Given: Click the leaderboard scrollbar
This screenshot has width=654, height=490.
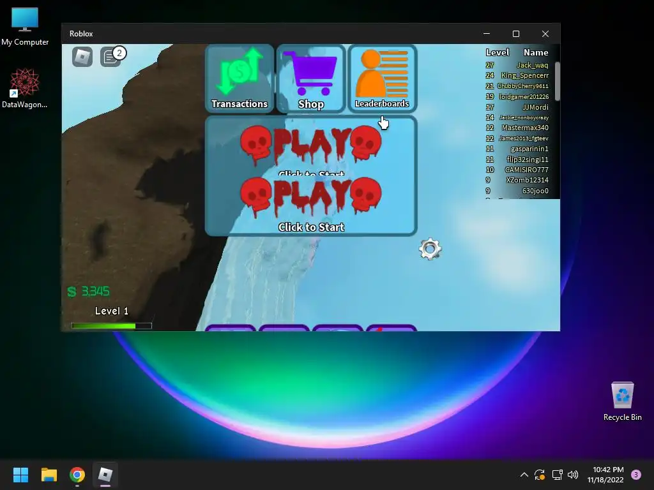Looking at the screenshot, I should coord(557,81).
